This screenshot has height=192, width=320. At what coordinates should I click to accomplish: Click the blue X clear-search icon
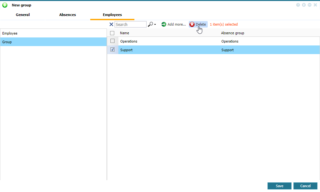(111, 24)
